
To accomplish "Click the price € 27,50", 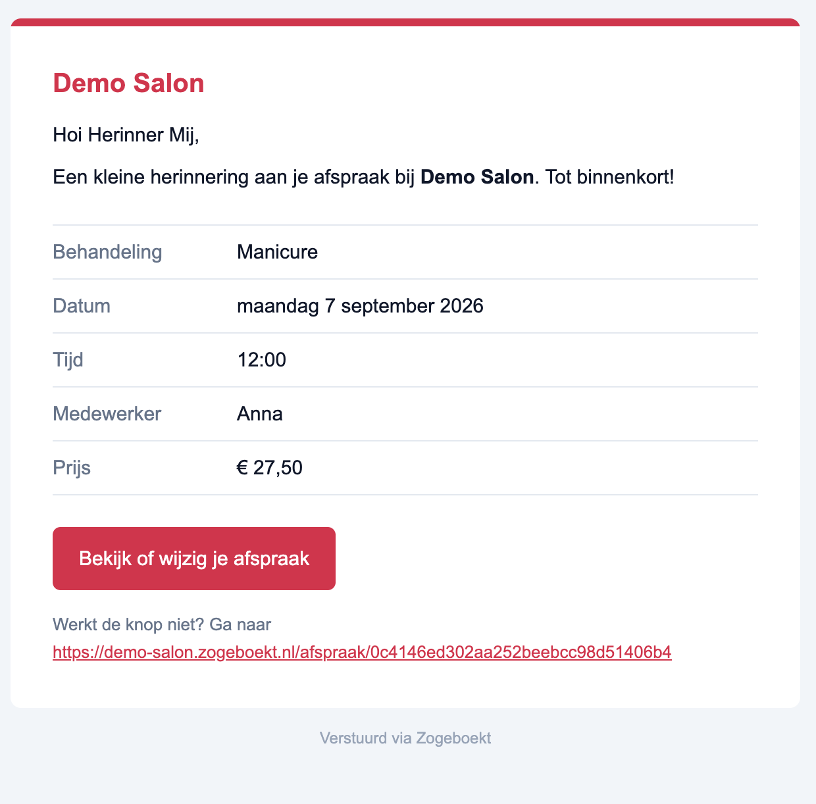I will coord(270,468).
